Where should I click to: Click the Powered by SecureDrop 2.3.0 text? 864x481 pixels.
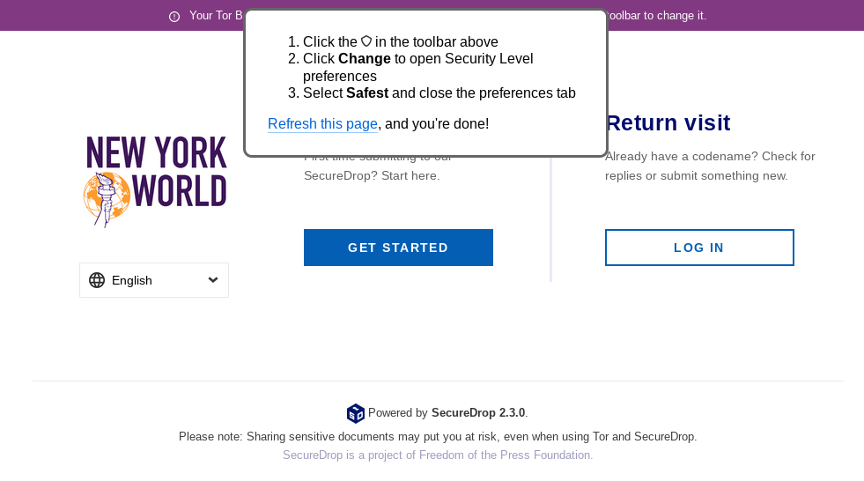(x=447, y=412)
